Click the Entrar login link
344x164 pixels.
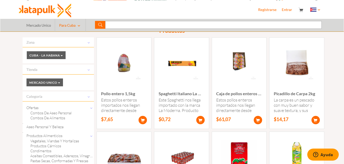(x=287, y=10)
